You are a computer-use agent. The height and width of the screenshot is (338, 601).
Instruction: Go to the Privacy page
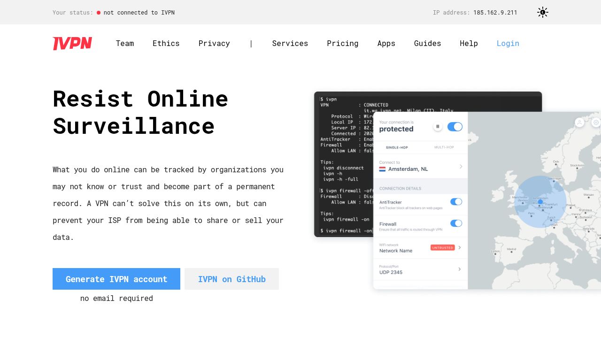pos(214,43)
